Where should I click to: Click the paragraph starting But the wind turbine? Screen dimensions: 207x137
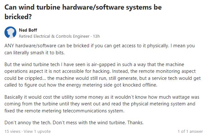click(103, 75)
